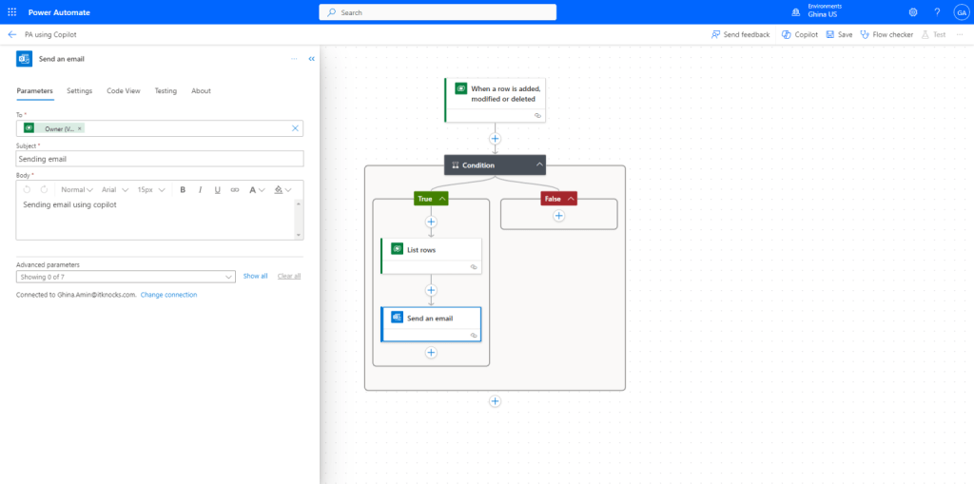Insert a link in the email body
Viewport: 974px width, 484px height.
235,190
